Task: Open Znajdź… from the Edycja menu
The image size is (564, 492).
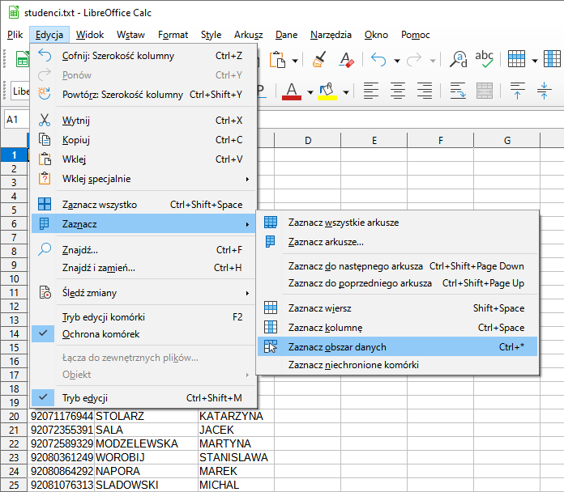Action: (144, 249)
